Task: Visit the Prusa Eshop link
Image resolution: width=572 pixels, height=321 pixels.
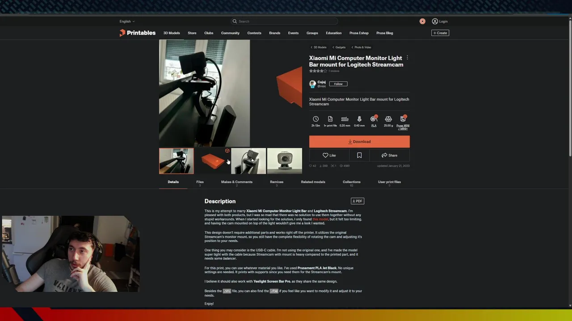Action: 359,33
